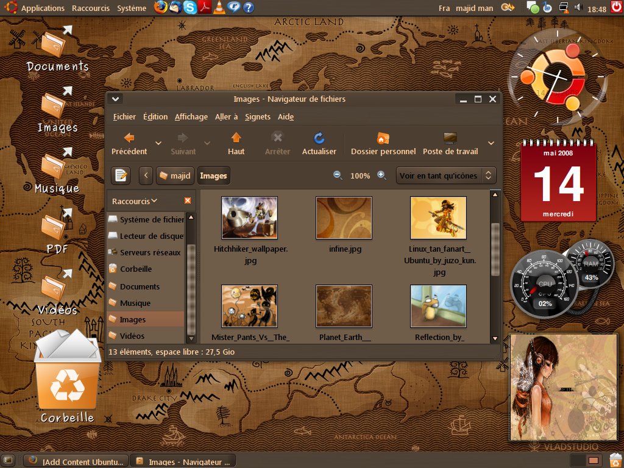This screenshot has height=468, width=624.
Task: Click the file view vertical scrollbar handle
Action: 495,249
